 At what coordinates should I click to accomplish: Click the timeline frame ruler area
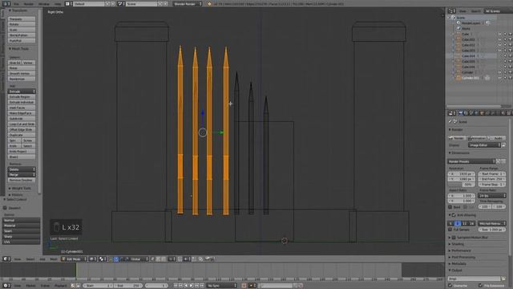[x=222, y=279]
